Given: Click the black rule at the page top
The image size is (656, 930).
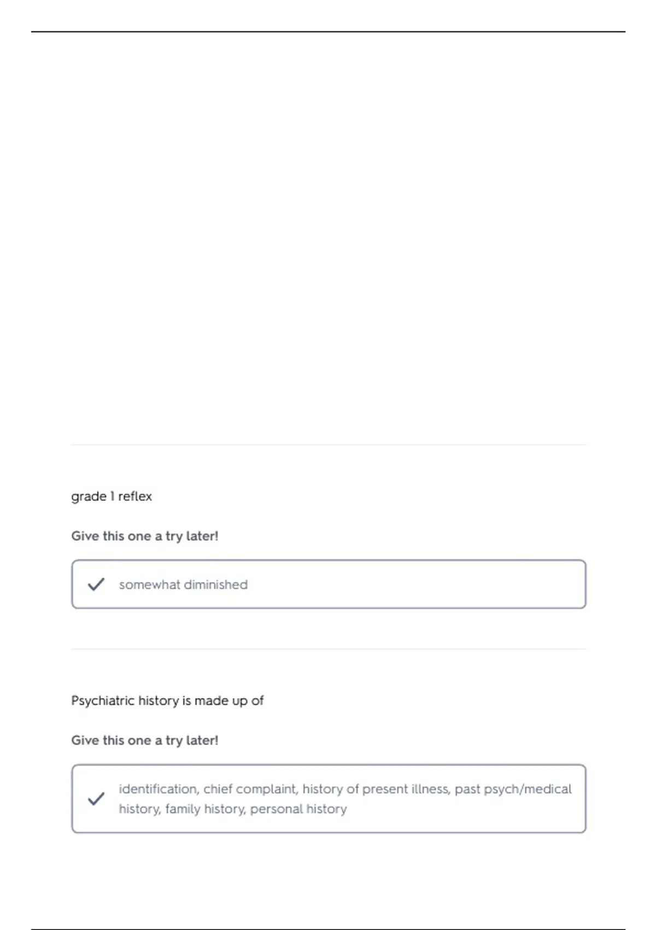Looking at the screenshot, I should tap(328, 32).
